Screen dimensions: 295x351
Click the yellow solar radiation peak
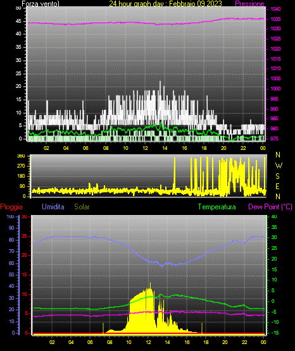click(150, 285)
